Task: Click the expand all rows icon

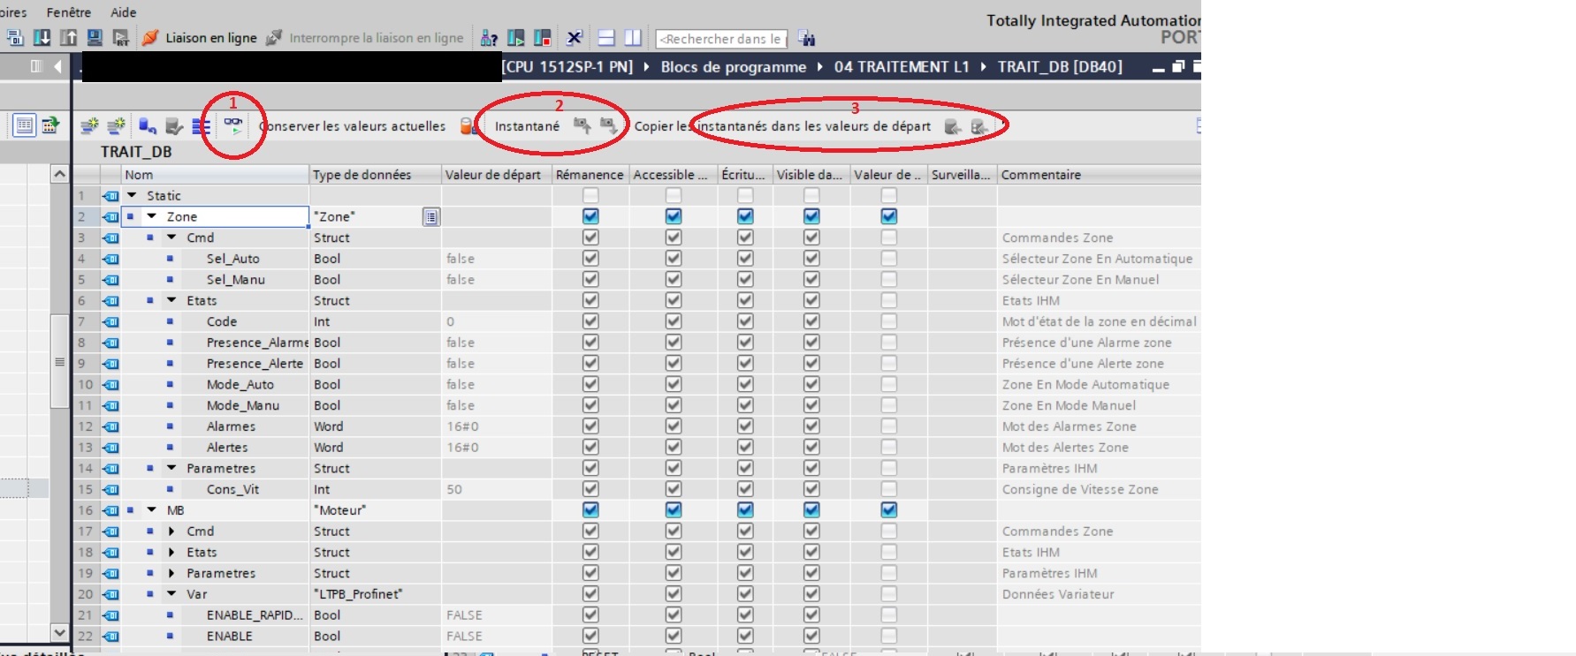Action: [x=202, y=126]
